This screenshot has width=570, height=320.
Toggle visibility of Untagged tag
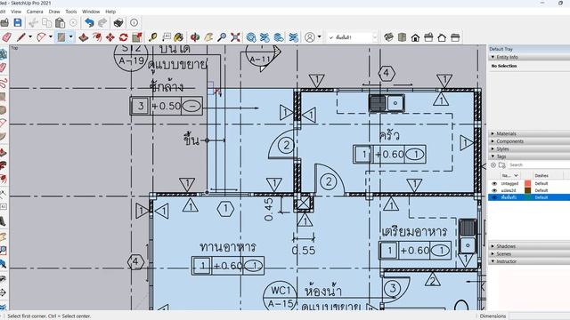(x=494, y=184)
